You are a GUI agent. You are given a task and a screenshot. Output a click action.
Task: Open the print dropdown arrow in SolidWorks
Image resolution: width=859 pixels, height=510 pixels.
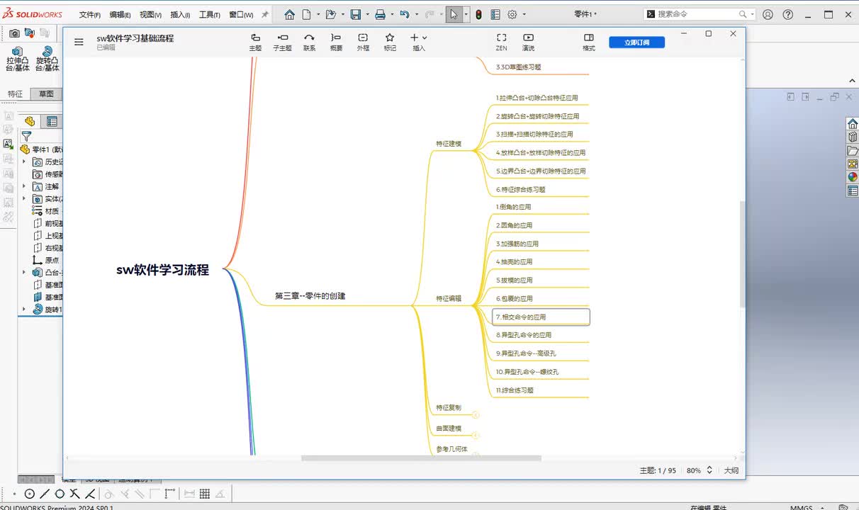pos(391,14)
